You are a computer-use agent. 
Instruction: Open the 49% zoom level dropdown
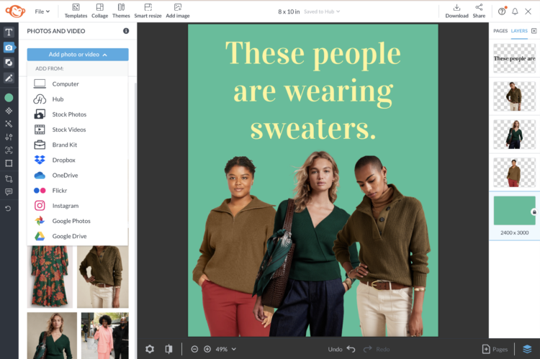226,349
